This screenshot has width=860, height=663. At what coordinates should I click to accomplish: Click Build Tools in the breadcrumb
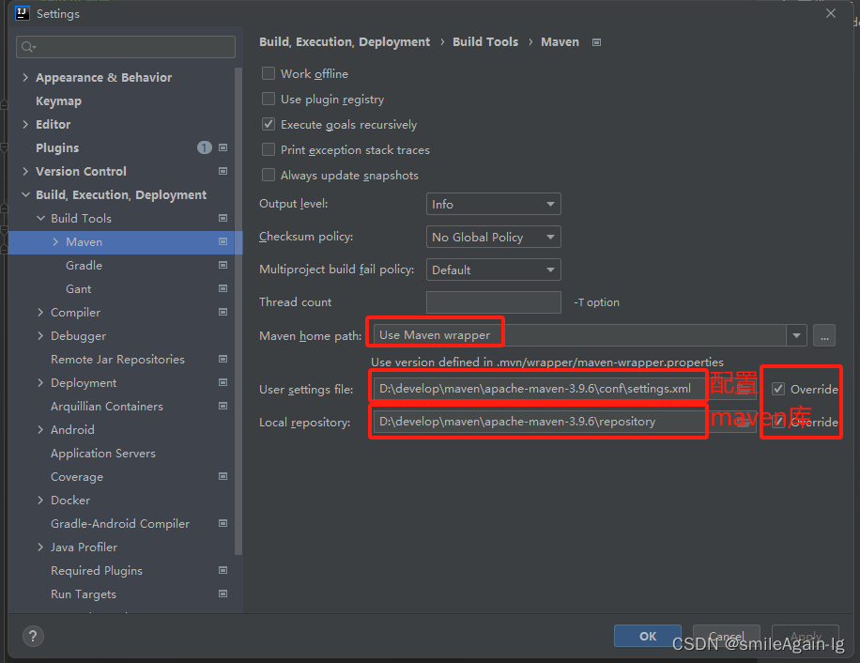pyautogui.click(x=485, y=42)
